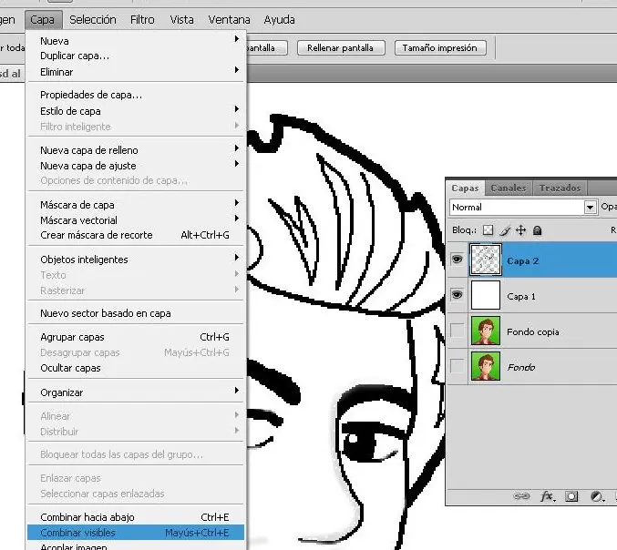Open the Ayuda menu

point(280,20)
